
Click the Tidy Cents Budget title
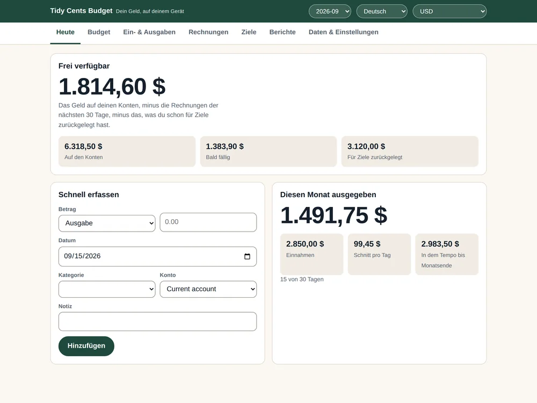point(81,11)
